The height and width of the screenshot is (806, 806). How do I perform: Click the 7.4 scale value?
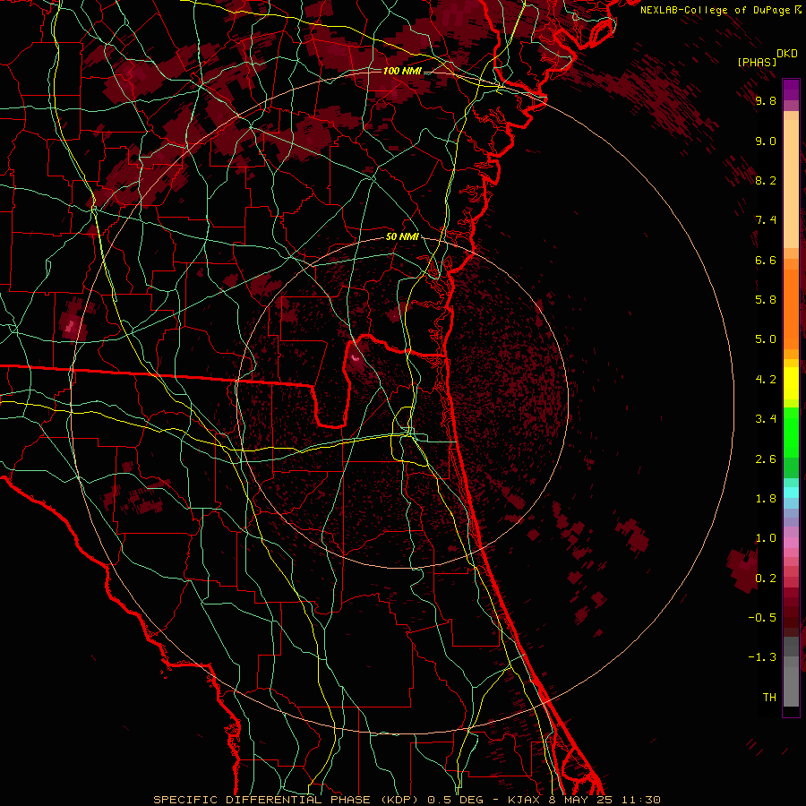pyautogui.click(x=766, y=220)
